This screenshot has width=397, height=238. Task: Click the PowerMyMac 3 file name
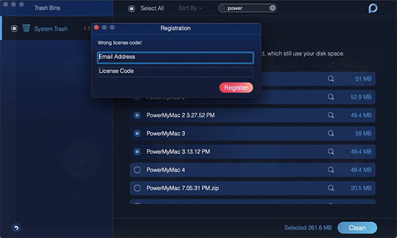pos(166,134)
